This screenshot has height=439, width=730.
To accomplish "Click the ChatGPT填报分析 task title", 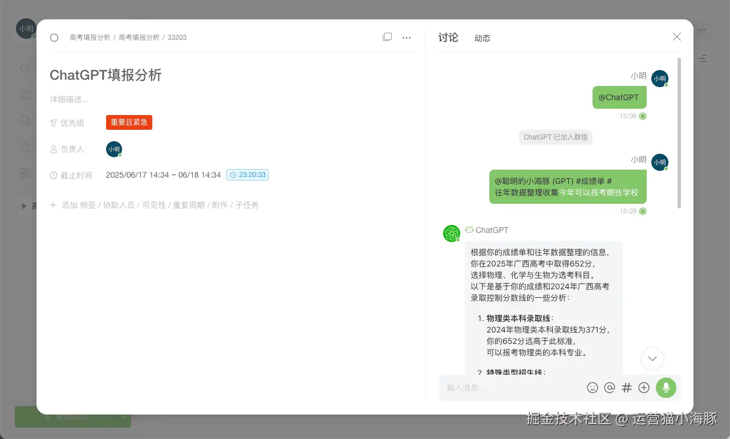I will click(106, 75).
